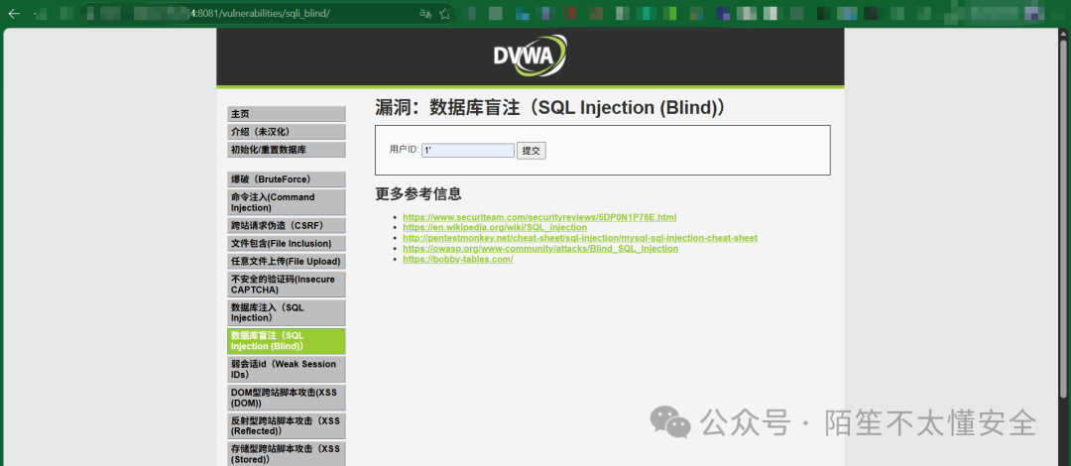Go to 命令注入(Command Injection) page

(287, 202)
